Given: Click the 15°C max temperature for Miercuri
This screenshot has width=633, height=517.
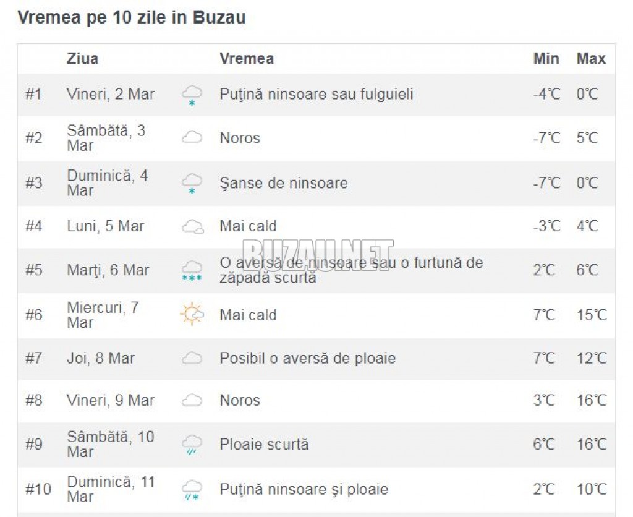Looking at the screenshot, I should point(592,315).
